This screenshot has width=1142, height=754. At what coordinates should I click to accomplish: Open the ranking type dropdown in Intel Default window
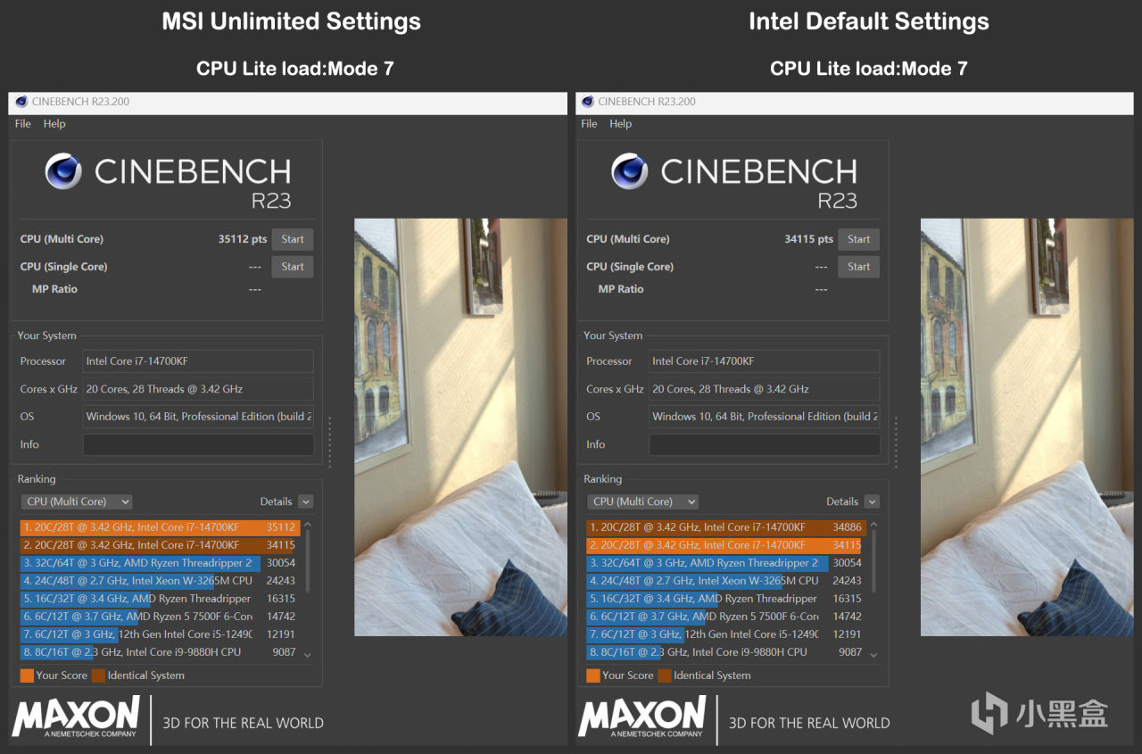click(643, 501)
